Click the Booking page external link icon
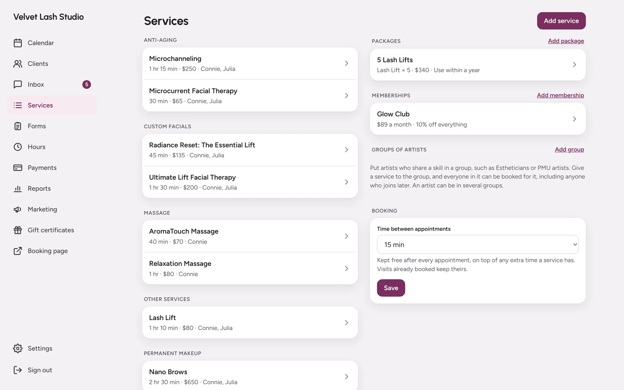 (x=18, y=251)
